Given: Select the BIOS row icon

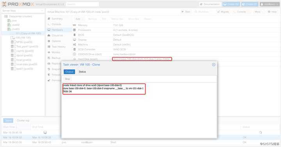Looking at the screenshot, I should pos(75,35).
